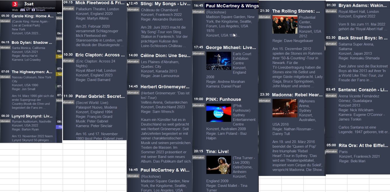Viewport: 390px width, 192px height.
Task: Open P!NK Funhouse thumbnail
Action: (218, 113)
